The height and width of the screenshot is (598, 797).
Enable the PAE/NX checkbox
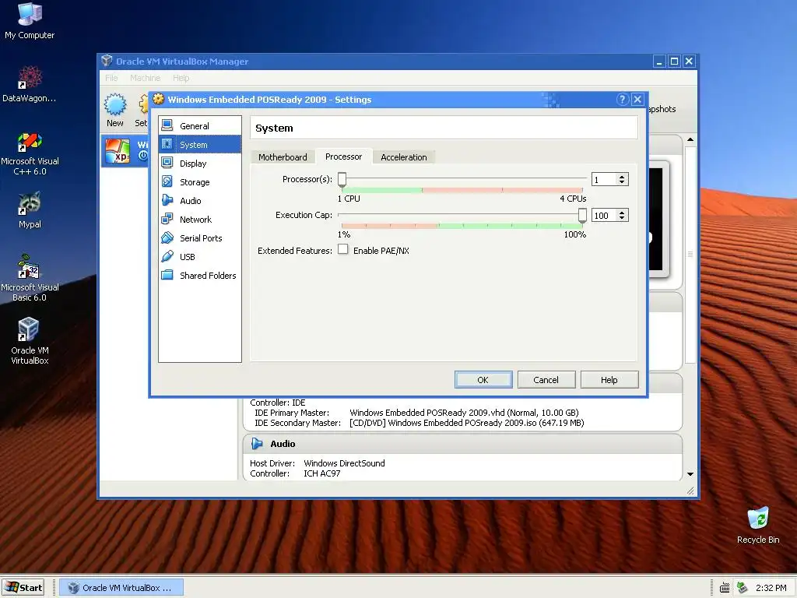[x=343, y=249]
